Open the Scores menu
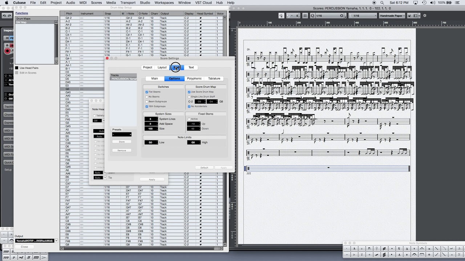Screen dimensions: 465x261 pos(96,3)
